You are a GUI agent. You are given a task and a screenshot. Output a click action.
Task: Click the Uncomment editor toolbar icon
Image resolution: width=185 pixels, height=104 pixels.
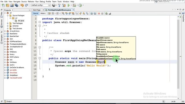point(110,14)
